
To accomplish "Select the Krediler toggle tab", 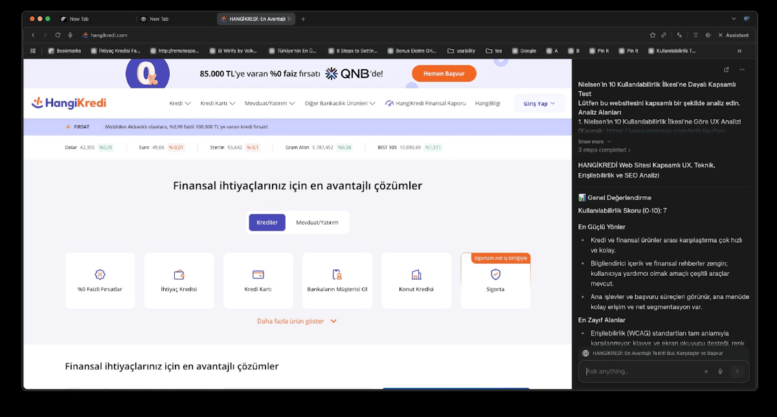I will point(267,223).
